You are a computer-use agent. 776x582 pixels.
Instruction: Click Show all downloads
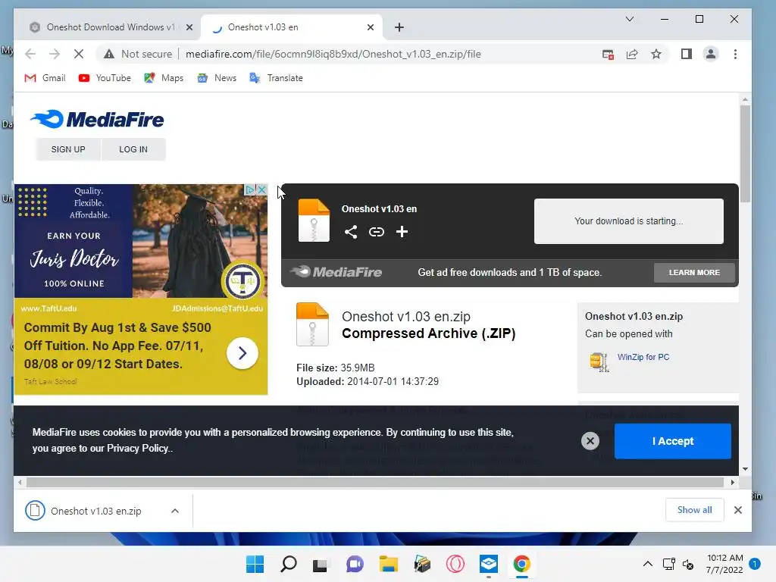694,510
